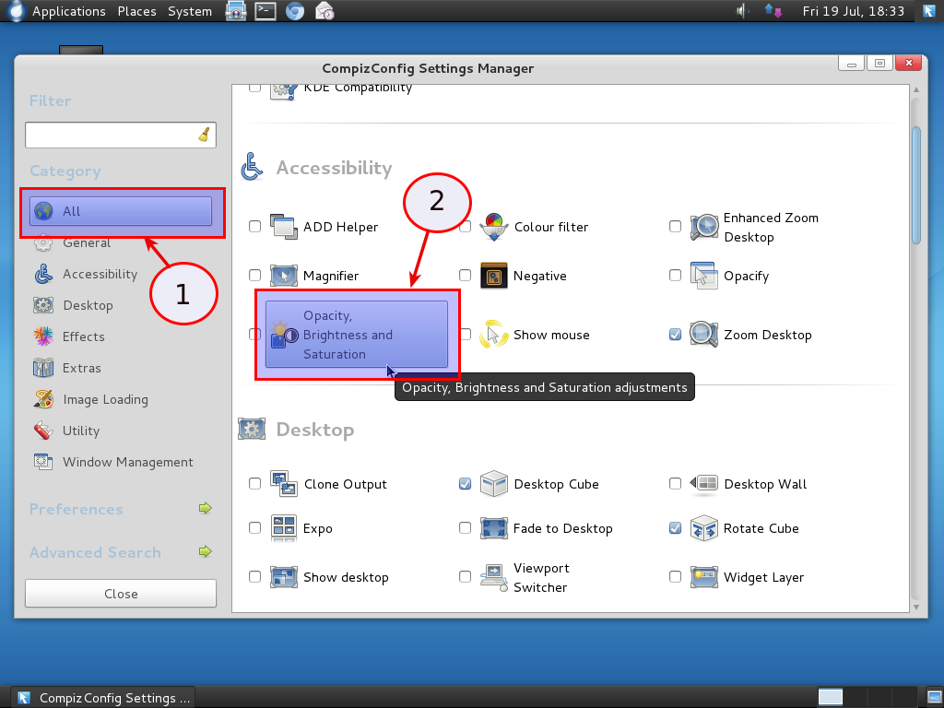Open the Colour filter plugin icon
This screenshot has height=708, width=944.
click(x=494, y=227)
